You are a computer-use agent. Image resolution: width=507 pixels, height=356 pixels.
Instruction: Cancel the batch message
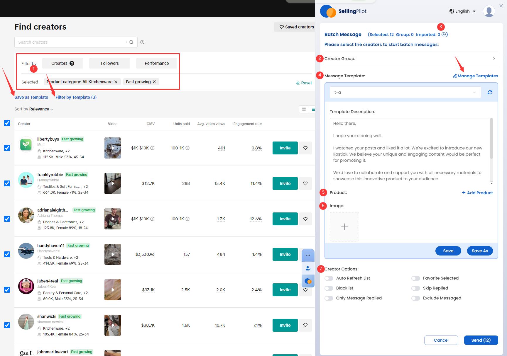coord(441,340)
